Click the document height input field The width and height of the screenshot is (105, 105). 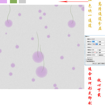tap(95, 52)
